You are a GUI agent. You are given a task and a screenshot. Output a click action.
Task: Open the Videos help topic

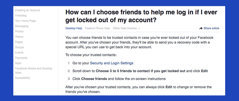point(19,37)
